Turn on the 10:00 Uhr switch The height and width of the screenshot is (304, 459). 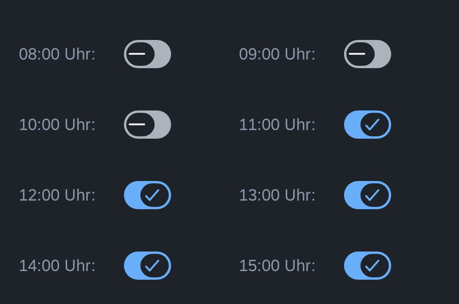(x=147, y=124)
